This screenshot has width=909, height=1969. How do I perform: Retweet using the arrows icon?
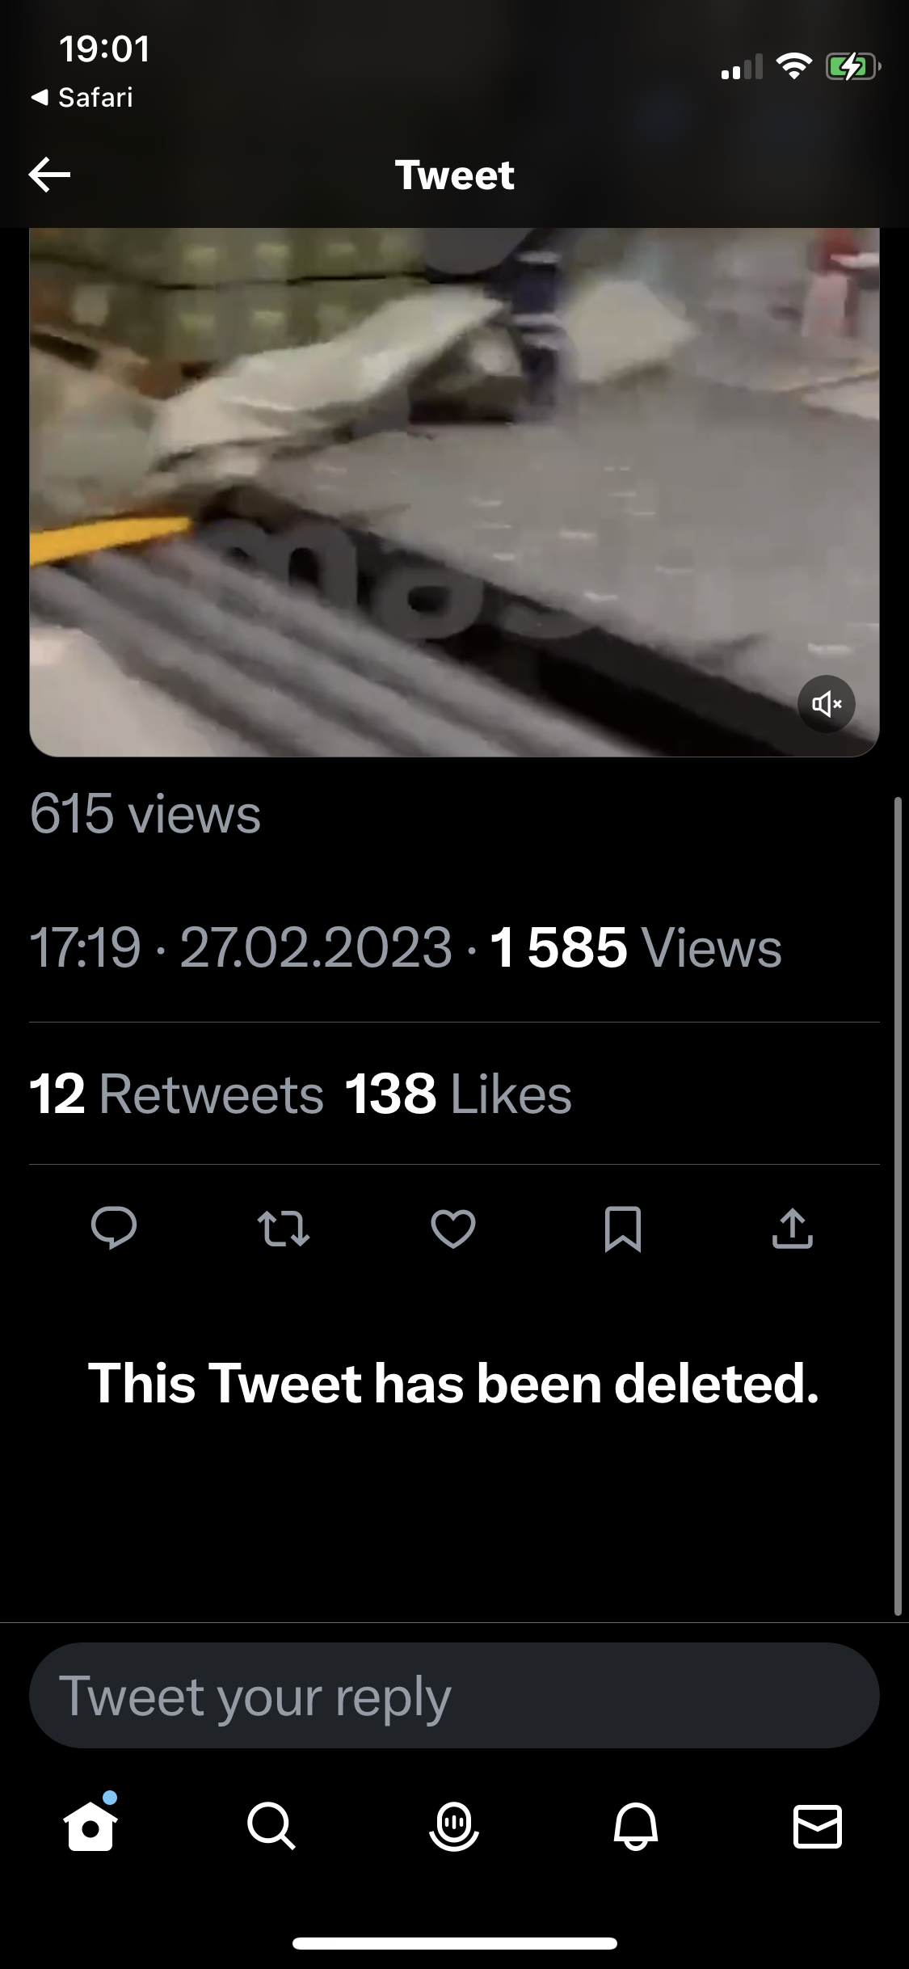(x=284, y=1229)
